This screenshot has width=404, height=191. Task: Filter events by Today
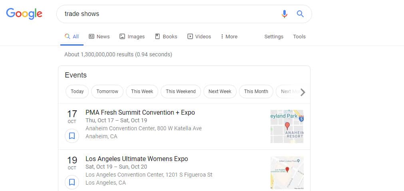[x=77, y=92]
